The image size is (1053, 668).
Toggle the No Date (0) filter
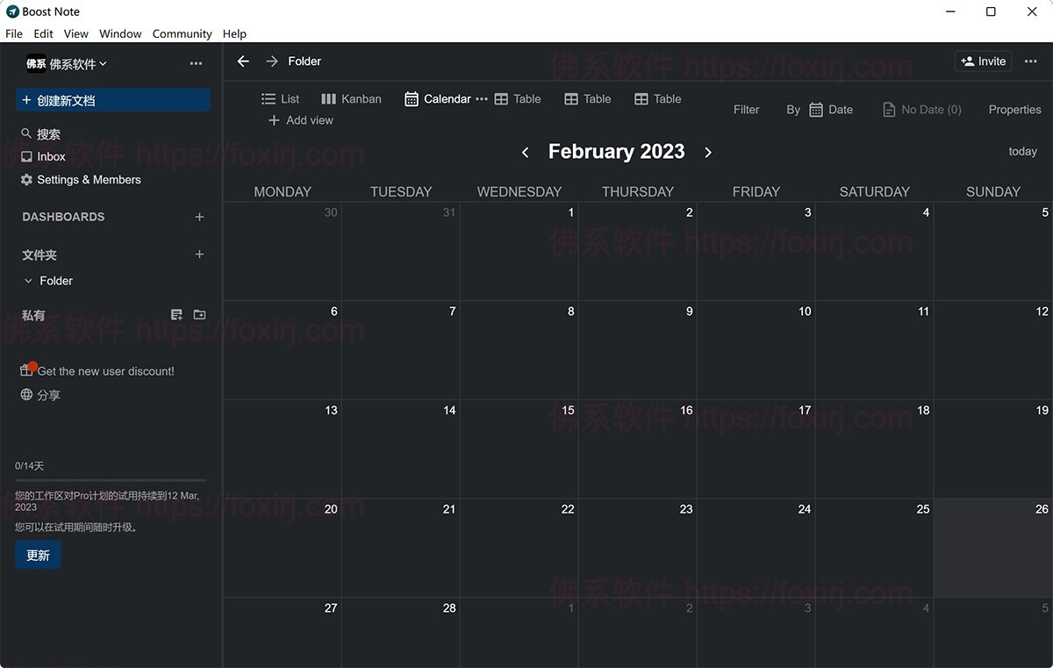pos(921,109)
